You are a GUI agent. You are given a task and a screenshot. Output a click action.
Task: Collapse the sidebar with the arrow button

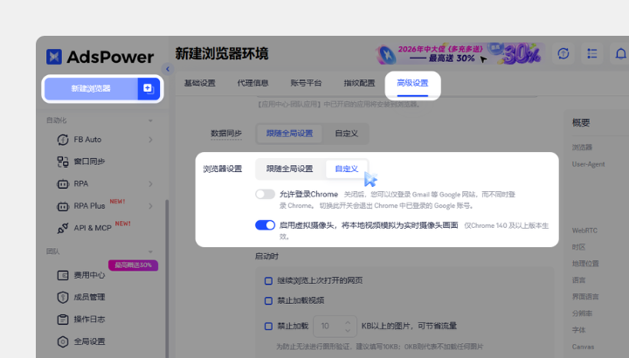(x=168, y=69)
